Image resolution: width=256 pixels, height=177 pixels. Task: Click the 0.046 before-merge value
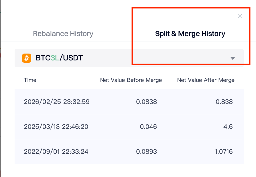(148, 127)
